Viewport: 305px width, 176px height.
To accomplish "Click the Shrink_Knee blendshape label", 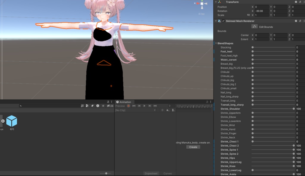I will click(x=228, y=166).
